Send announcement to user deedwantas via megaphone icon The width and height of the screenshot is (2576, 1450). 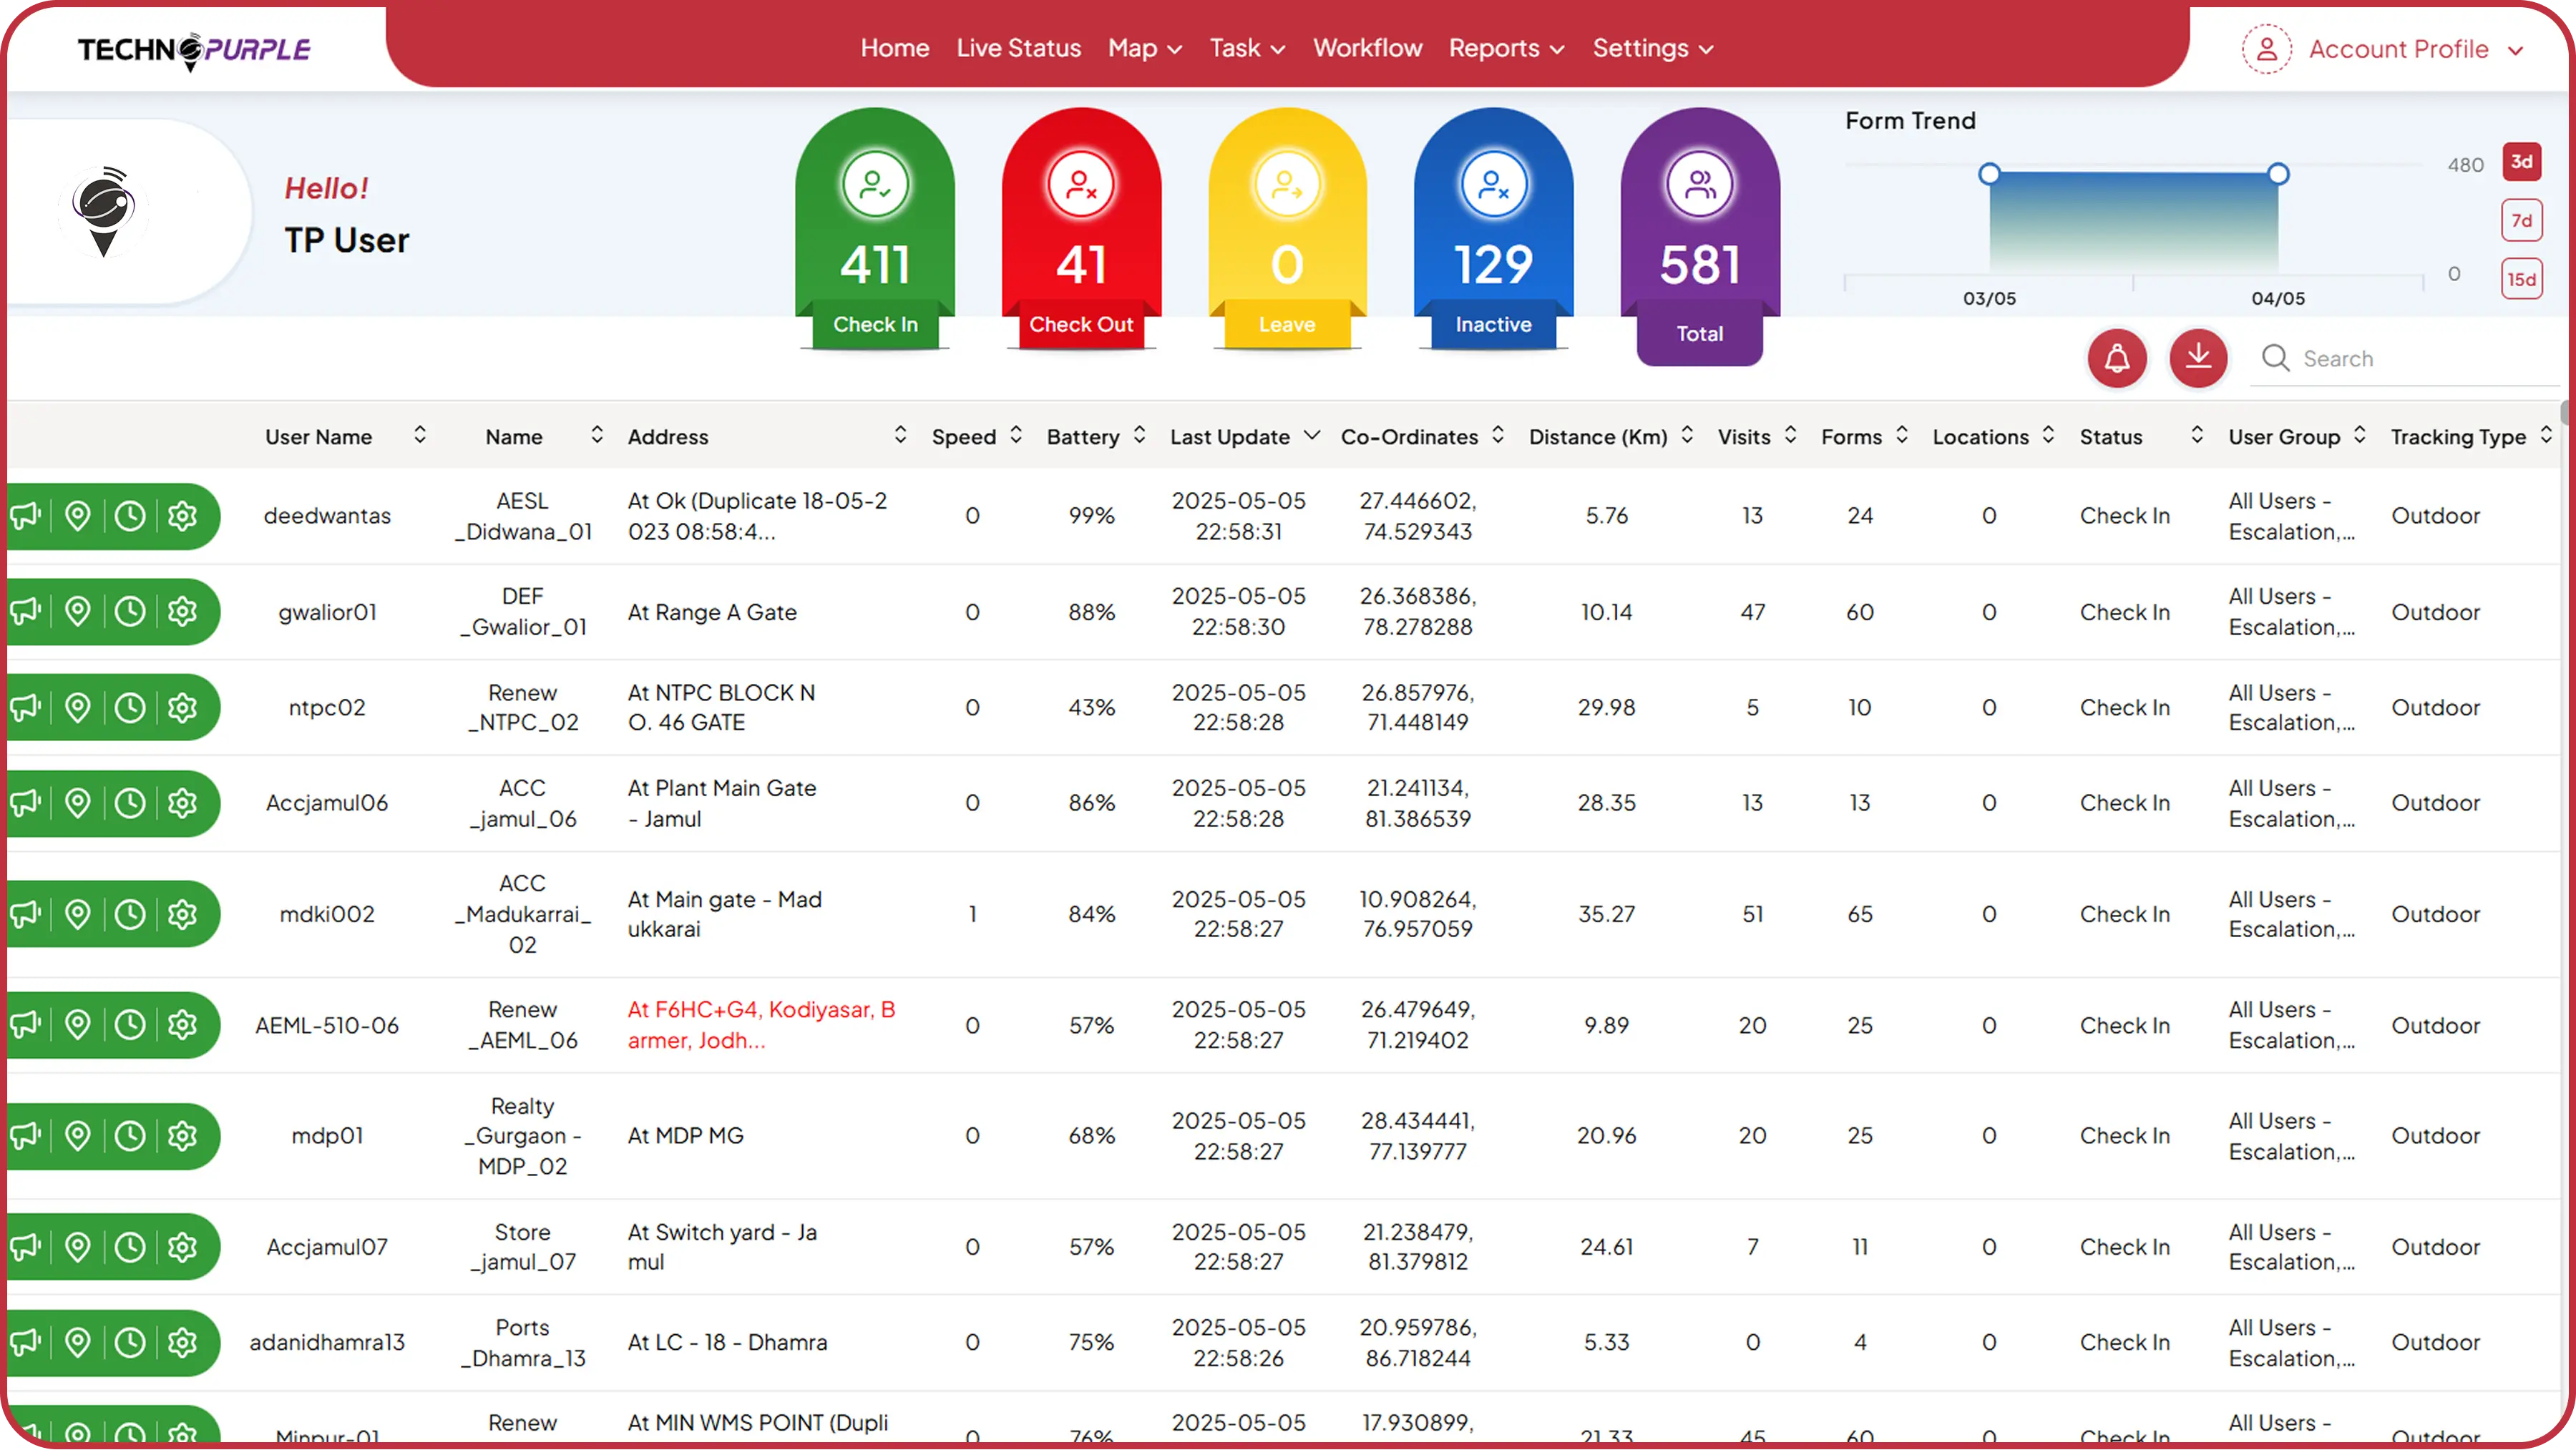coord(24,516)
